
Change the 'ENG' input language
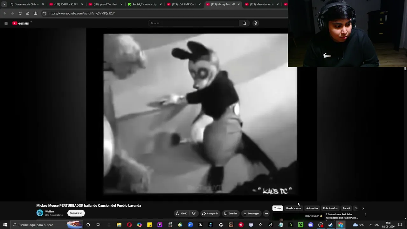click(377, 225)
